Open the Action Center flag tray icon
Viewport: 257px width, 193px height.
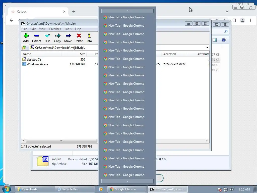click(220, 189)
